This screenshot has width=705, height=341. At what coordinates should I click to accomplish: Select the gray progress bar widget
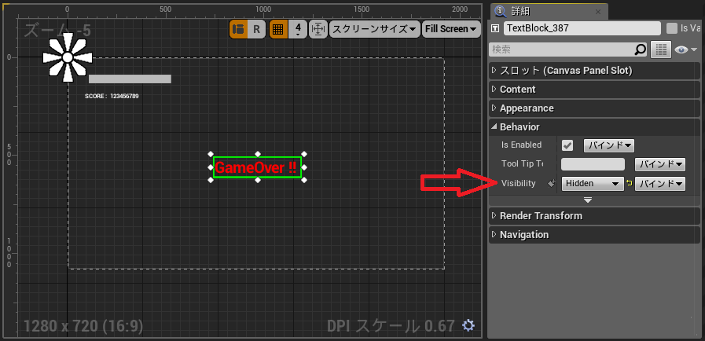(x=130, y=79)
